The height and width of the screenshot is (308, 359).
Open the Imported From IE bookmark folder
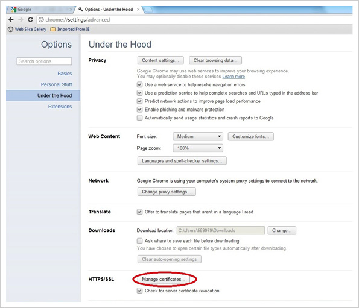(x=70, y=30)
